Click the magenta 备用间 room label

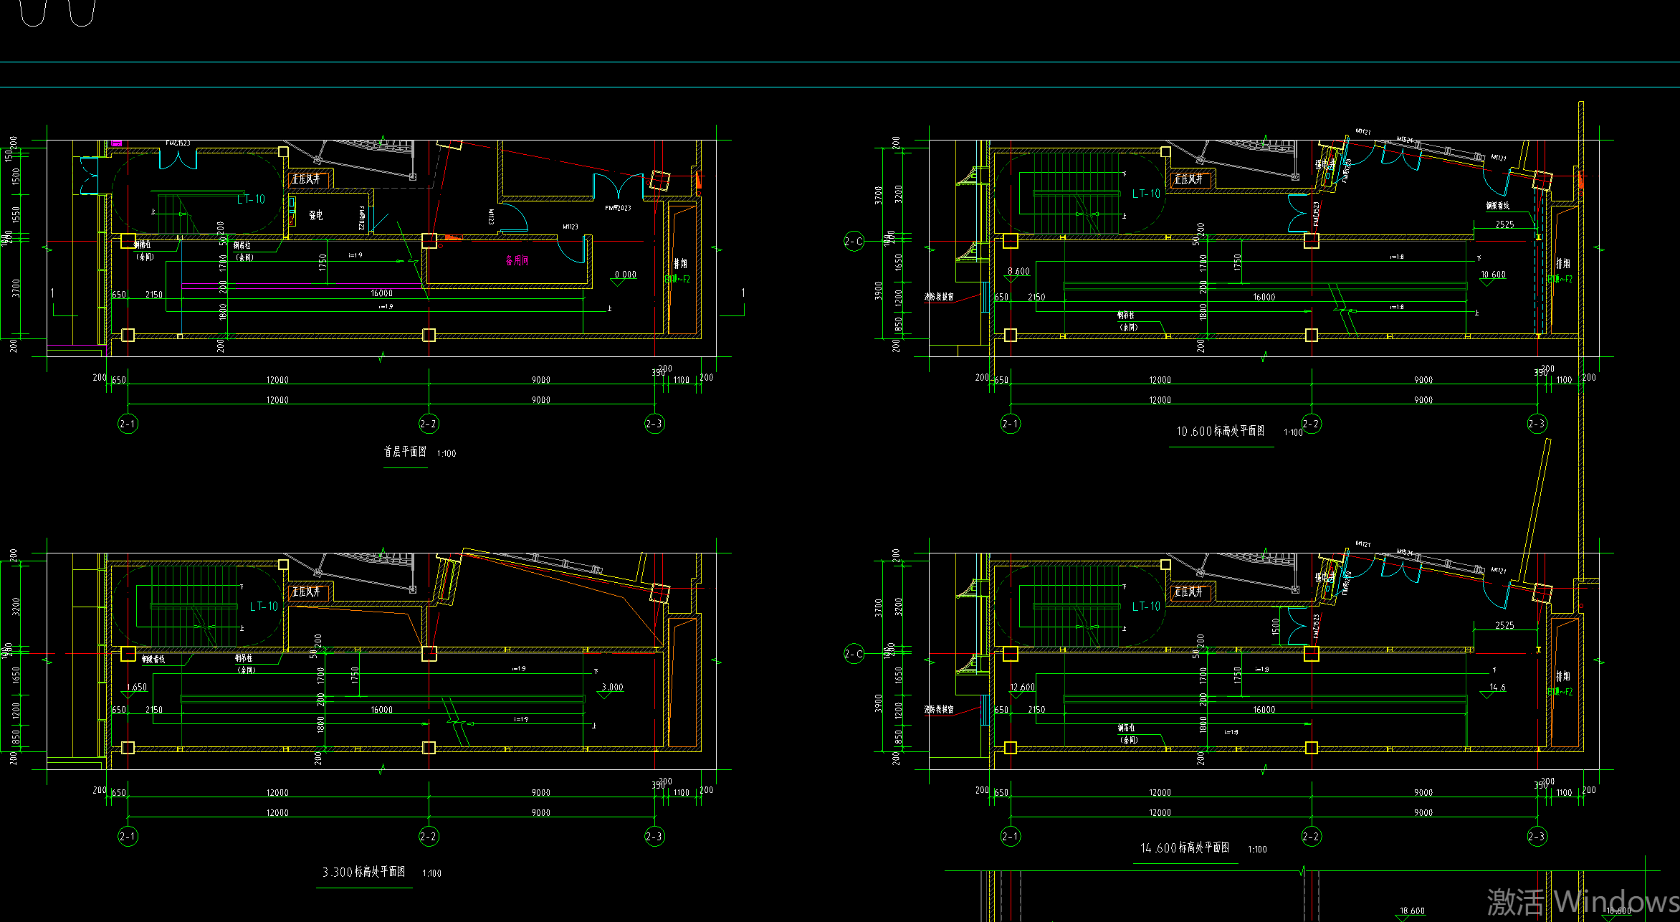point(517,260)
